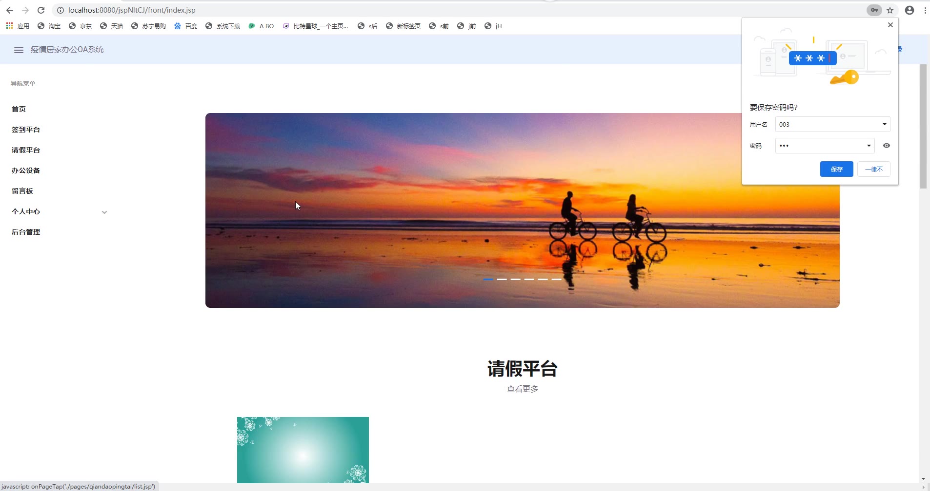This screenshot has height=491, width=930.
Task: Show password with eye icon
Action: point(887,146)
